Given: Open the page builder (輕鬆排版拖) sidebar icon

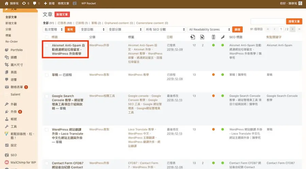Looking at the screenshot, I should (x=7, y=134).
